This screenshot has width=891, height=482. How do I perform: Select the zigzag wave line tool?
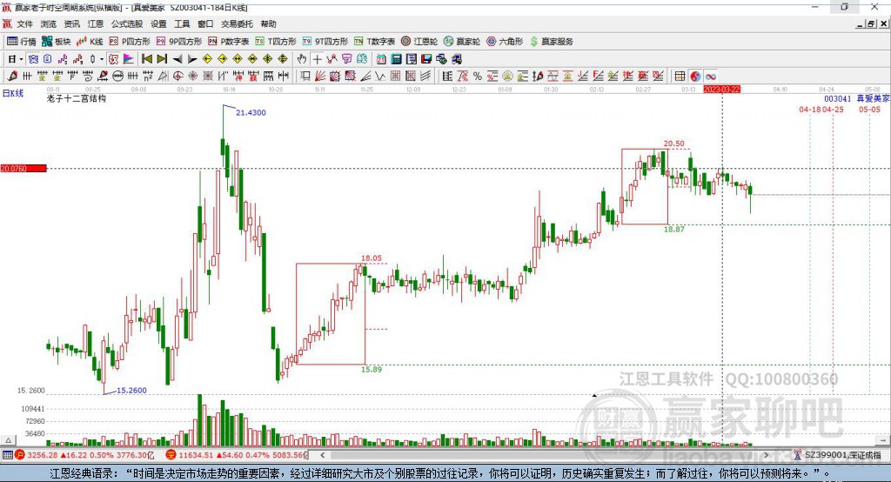pos(380,76)
